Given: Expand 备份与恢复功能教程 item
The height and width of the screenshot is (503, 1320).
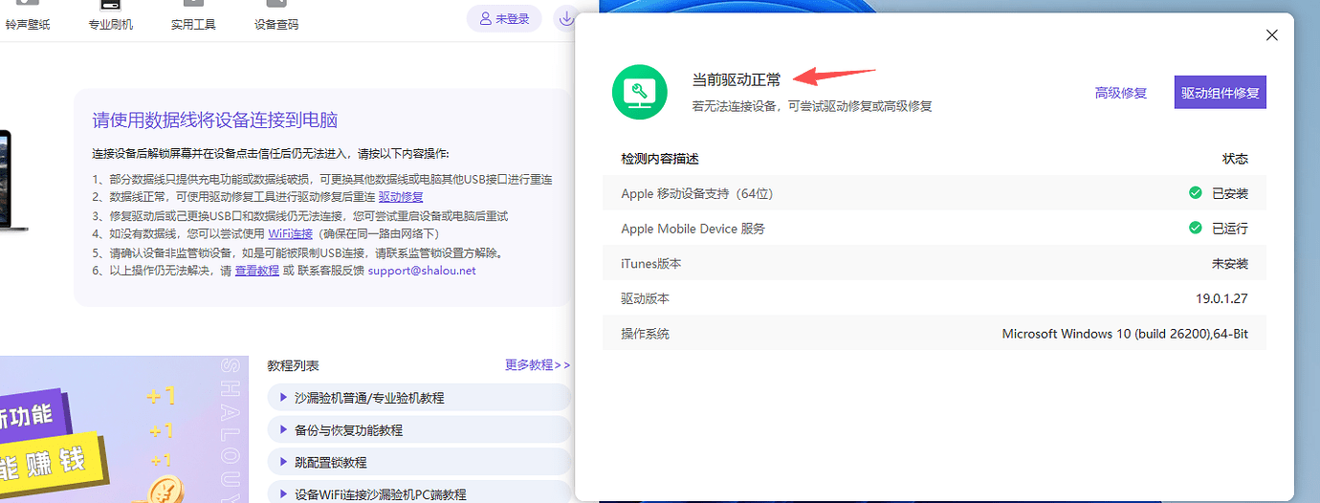Looking at the screenshot, I should pyautogui.click(x=420, y=430).
